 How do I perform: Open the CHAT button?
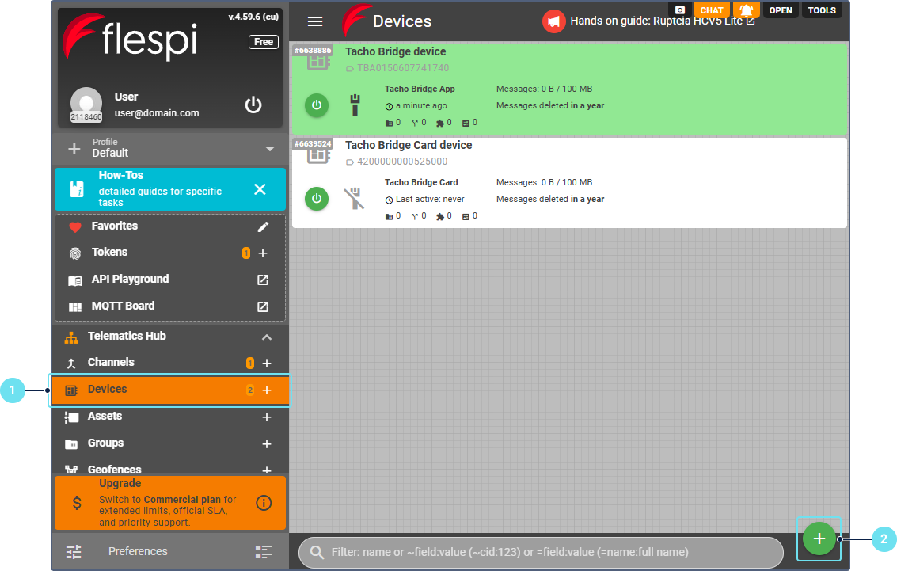coord(712,10)
